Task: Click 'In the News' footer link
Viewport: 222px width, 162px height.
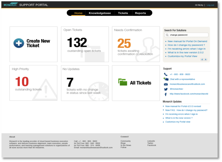Action: click(x=126, y=145)
